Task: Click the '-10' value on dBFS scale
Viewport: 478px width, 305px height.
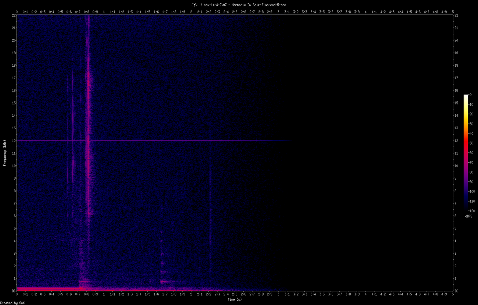Action: pyautogui.click(x=471, y=104)
